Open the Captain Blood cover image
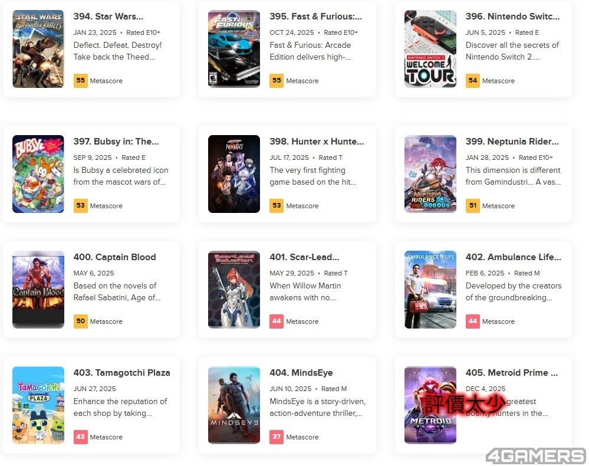Viewport: 589px width, 466px height. pyautogui.click(x=38, y=290)
